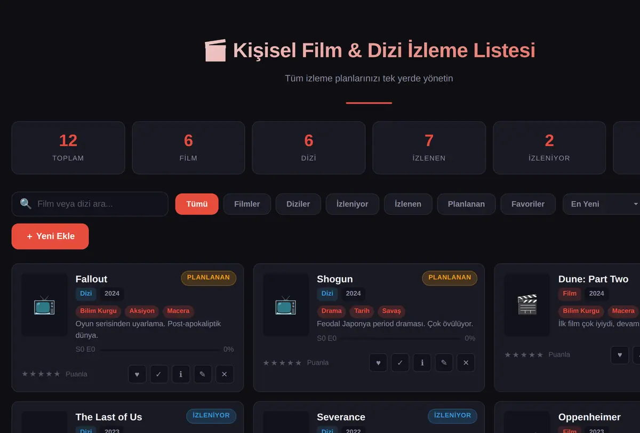
Task: Favorite Dune: Part Two heart icon
Action: [x=620, y=355]
